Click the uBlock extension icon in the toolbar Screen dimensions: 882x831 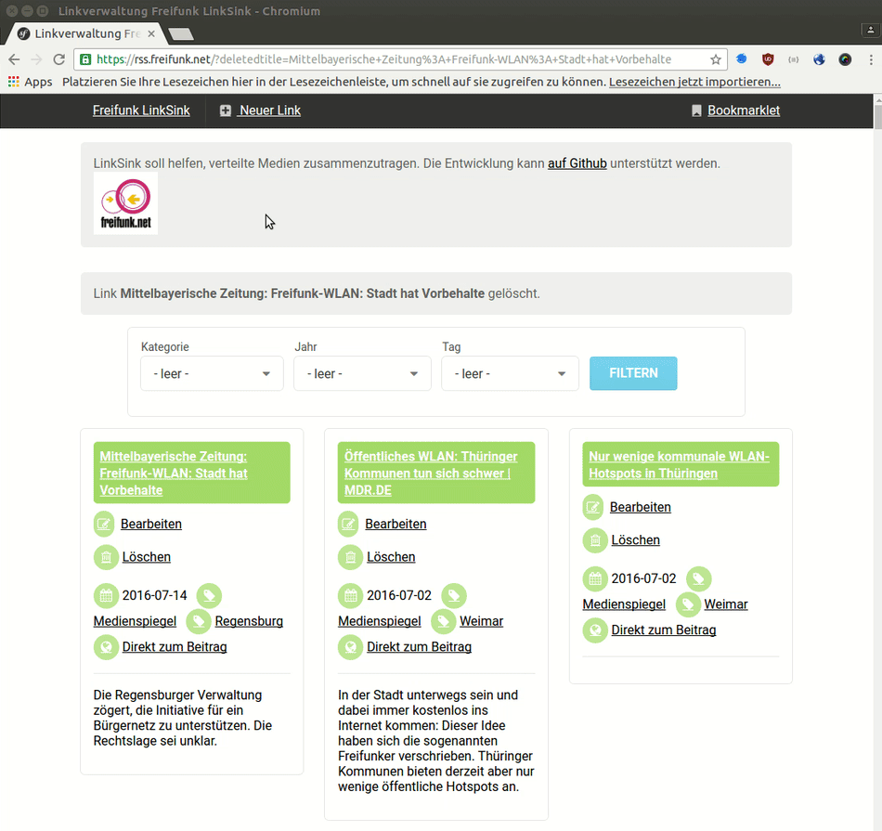768,59
